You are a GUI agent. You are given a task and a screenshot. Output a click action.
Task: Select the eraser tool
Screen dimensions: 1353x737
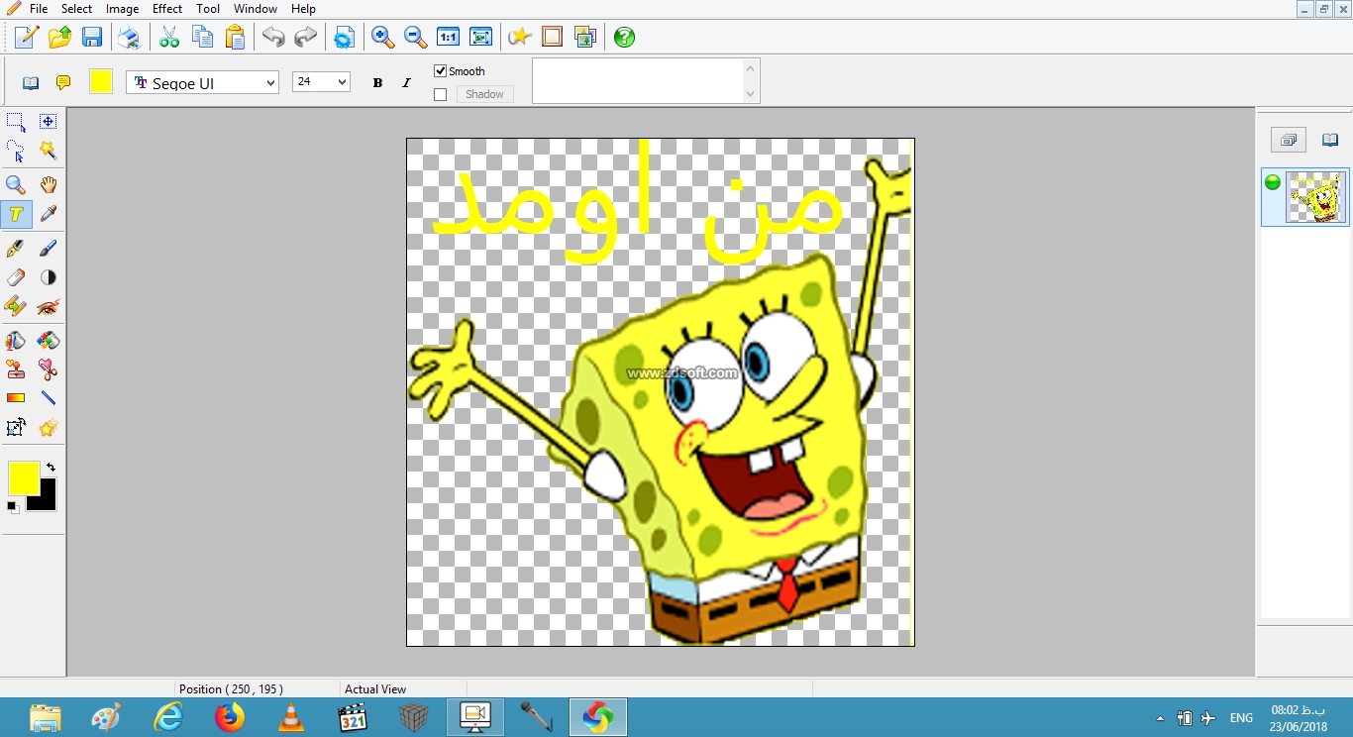pyautogui.click(x=16, y=278)
